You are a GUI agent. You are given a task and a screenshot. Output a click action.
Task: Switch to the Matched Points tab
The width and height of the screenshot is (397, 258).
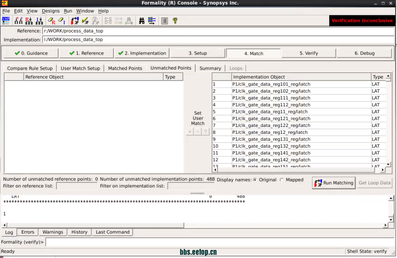(x=125, y=68)
